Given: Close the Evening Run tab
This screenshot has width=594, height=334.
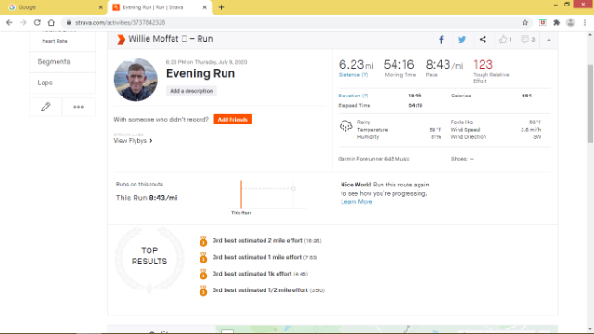Looking at the screenshot, I should coord(204,7).
